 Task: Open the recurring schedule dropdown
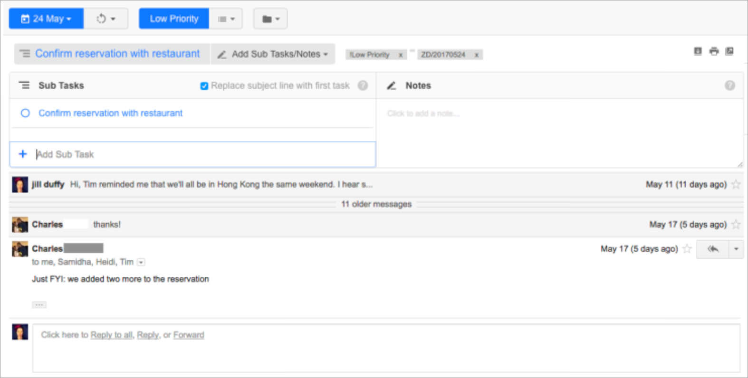point(106,19)
